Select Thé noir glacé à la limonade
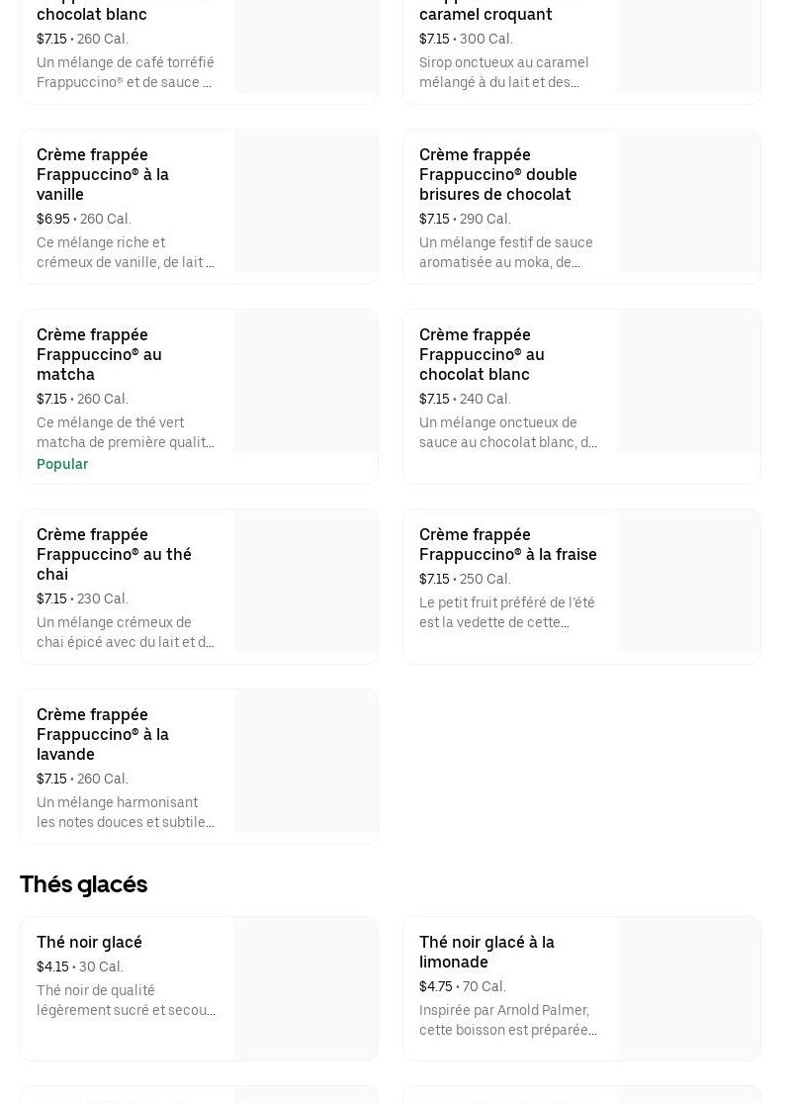Viewport: 795px width, 1103px height. click(486, 952)
